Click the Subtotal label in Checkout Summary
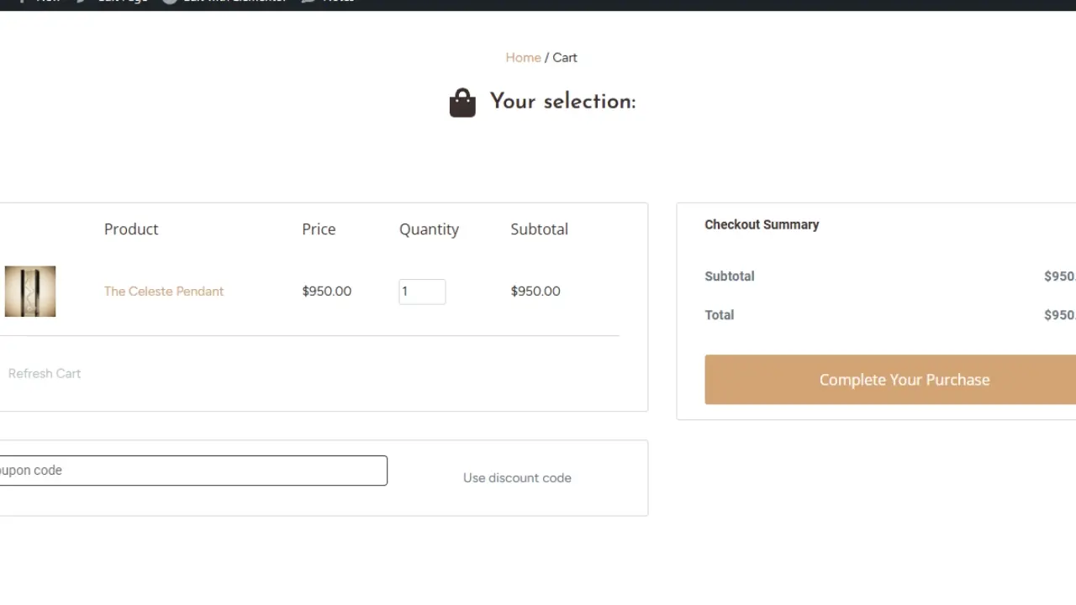 [730, 276]
